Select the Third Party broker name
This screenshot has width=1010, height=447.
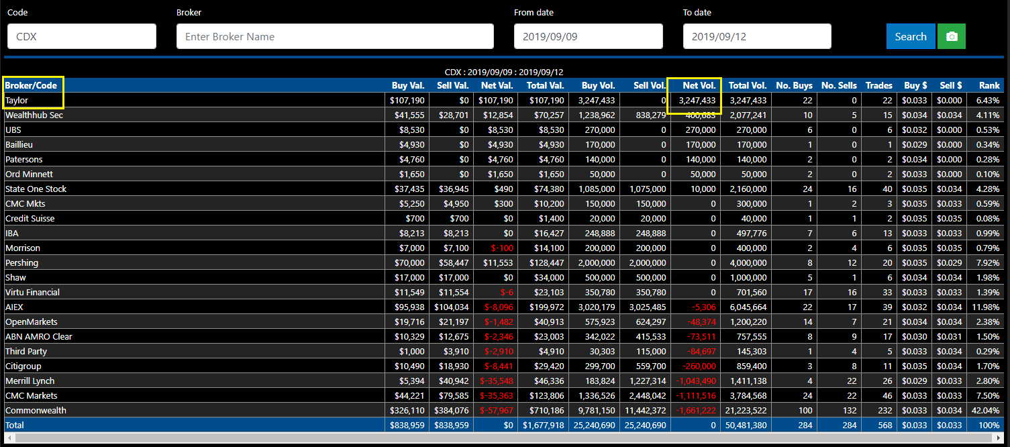(x=26, y=351)
